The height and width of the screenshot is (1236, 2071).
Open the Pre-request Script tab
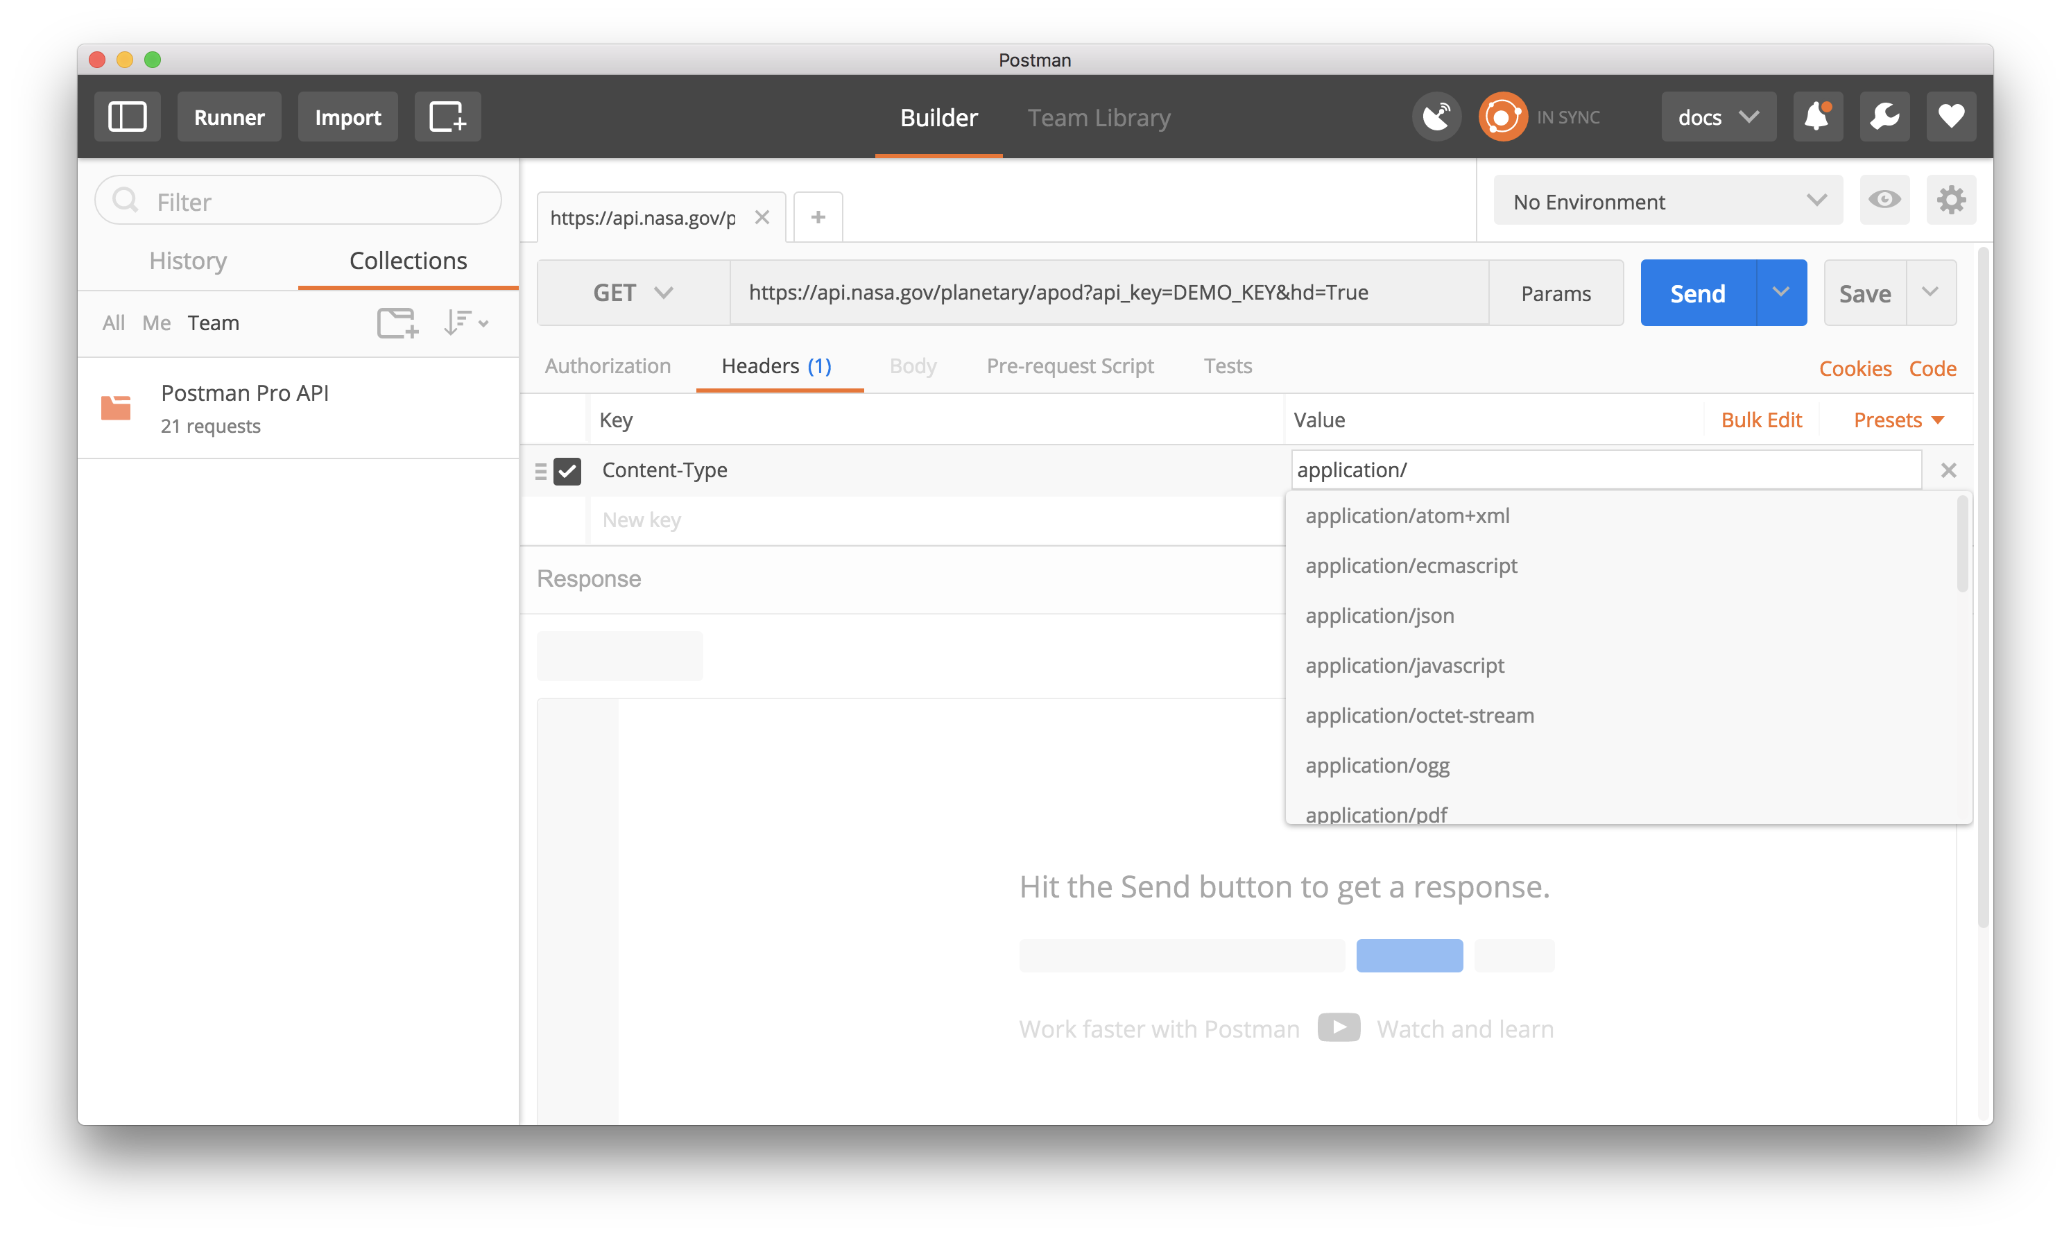[1070, 366]
